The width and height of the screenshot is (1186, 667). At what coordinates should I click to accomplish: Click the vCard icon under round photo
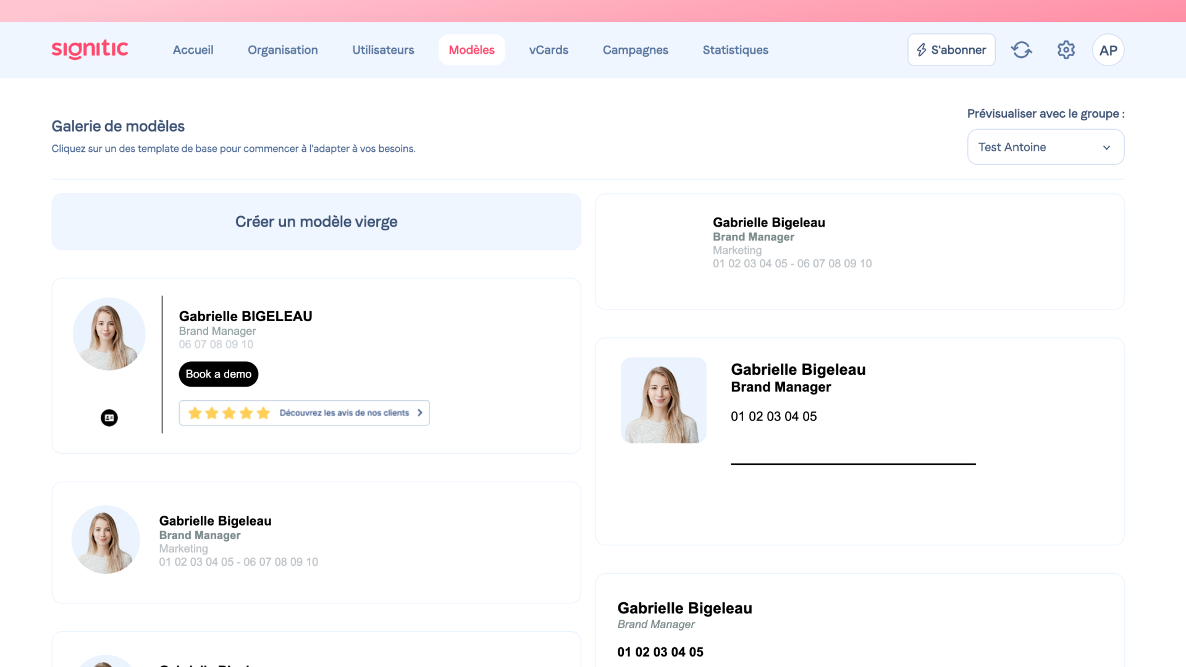pos(109,418)
